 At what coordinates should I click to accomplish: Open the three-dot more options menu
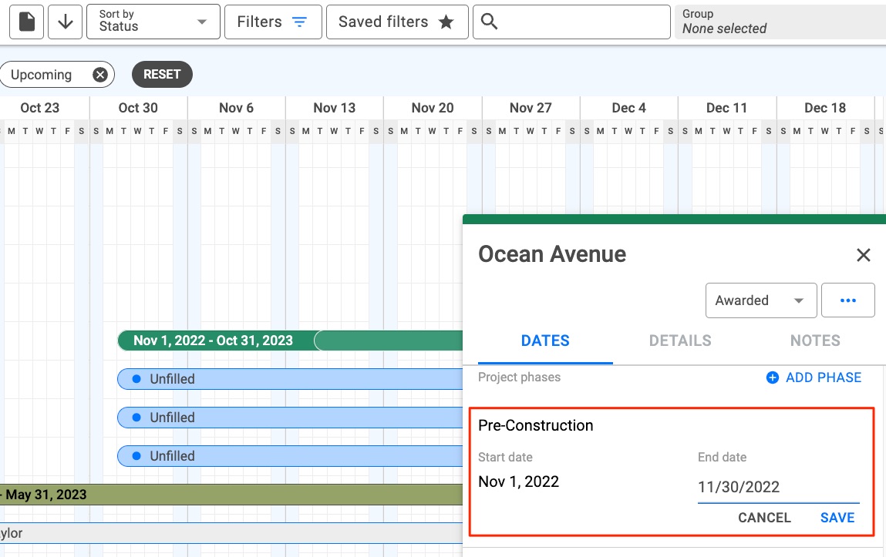[x=847, y=300]
